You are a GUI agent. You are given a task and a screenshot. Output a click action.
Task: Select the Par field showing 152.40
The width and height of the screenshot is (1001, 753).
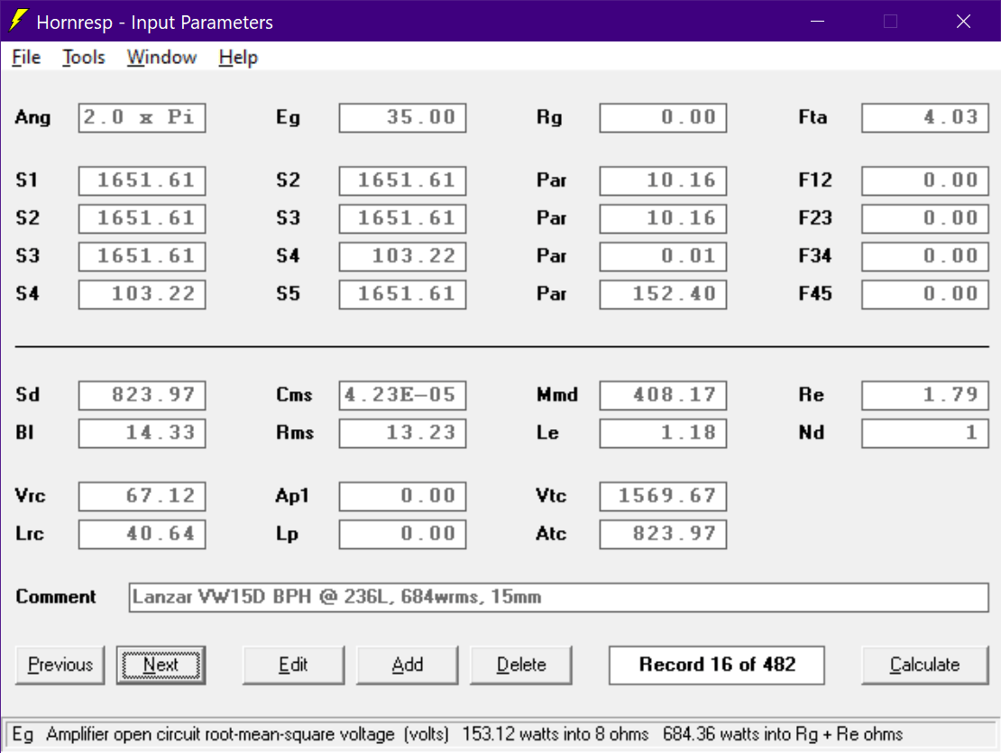(663, 294)
